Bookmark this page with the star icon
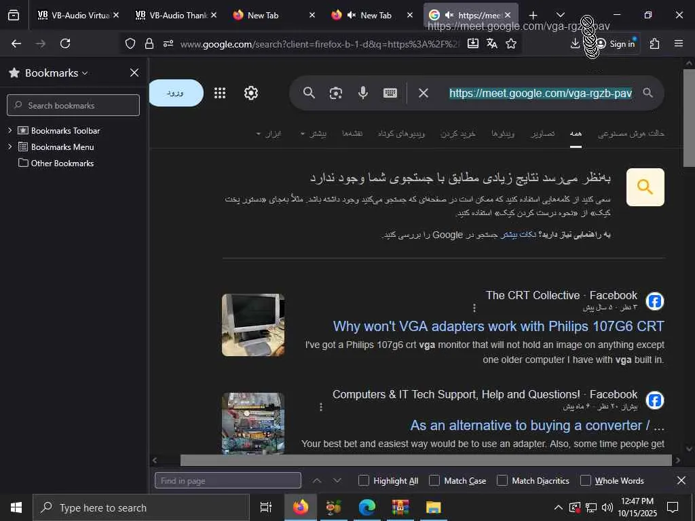This screenshot has height=521, width=695. pos(511,43)
